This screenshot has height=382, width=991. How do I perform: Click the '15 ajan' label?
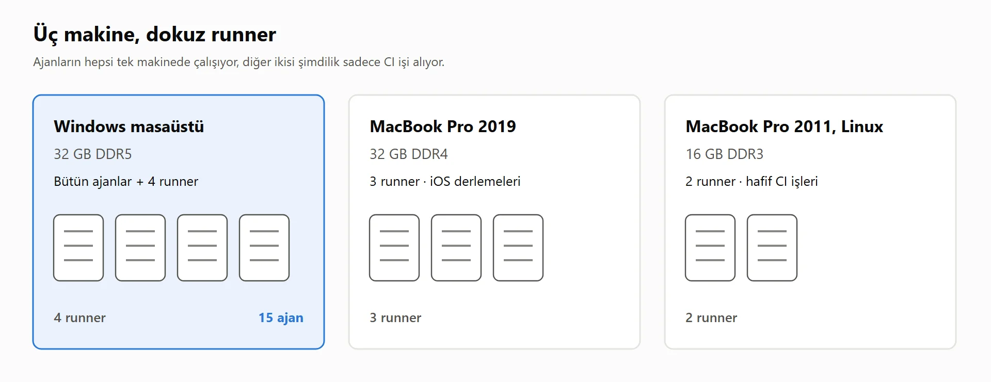pos(281,318)
